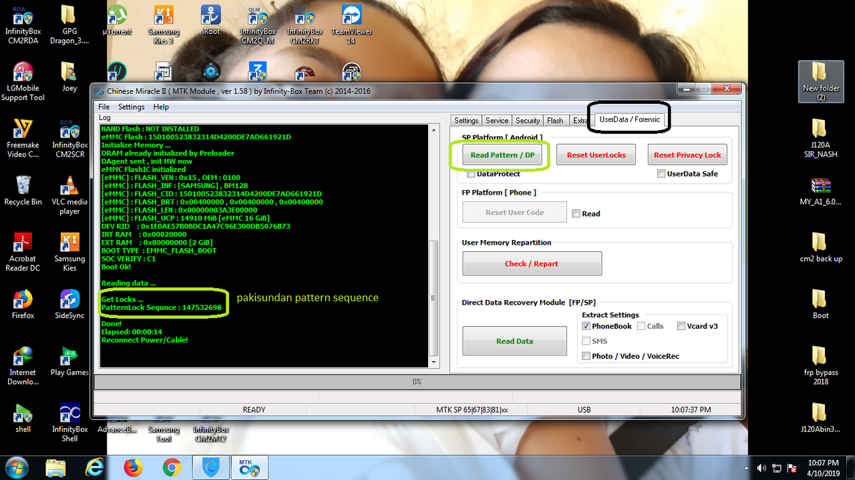This screenshot has height=480, width=855.
Task: Open the InfinityBox CM2RDA shortcut
Action: 23,25
